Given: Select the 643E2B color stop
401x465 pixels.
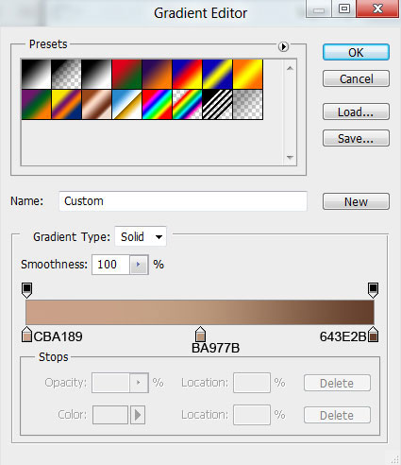Looking at the screenshot, I should (373, 335).
